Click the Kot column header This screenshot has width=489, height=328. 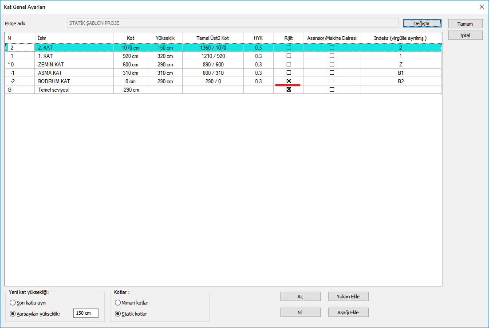130,38
